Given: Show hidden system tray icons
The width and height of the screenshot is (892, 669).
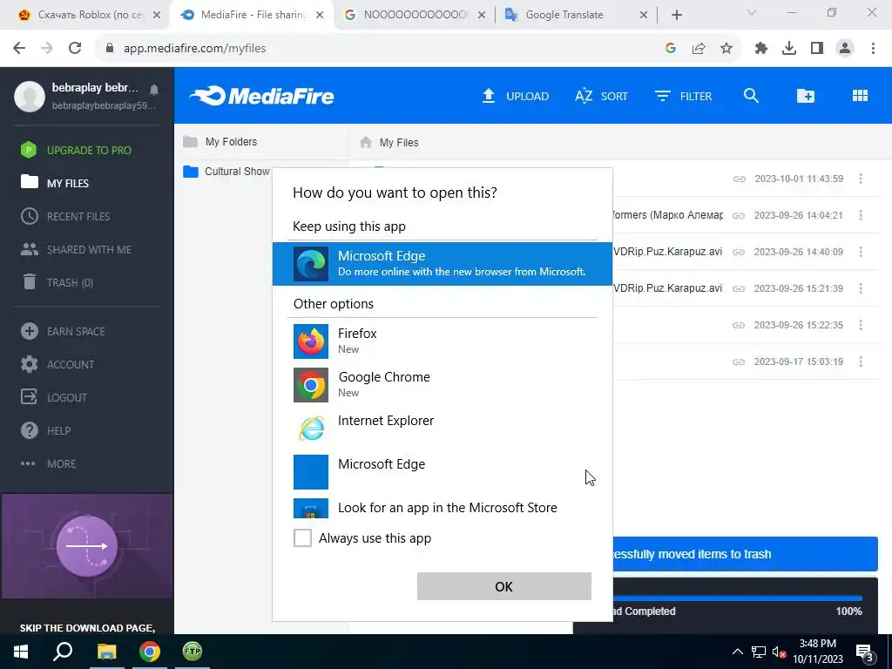Looking at the screenshot, I should [x=737, y=652].
